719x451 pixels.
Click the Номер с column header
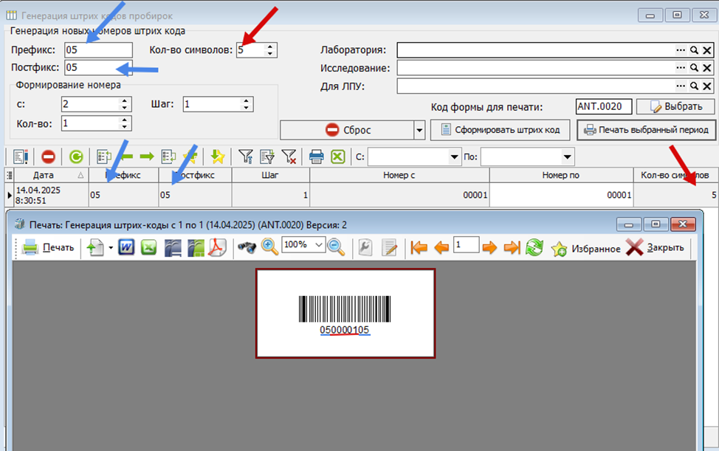[x=399, y=175]
